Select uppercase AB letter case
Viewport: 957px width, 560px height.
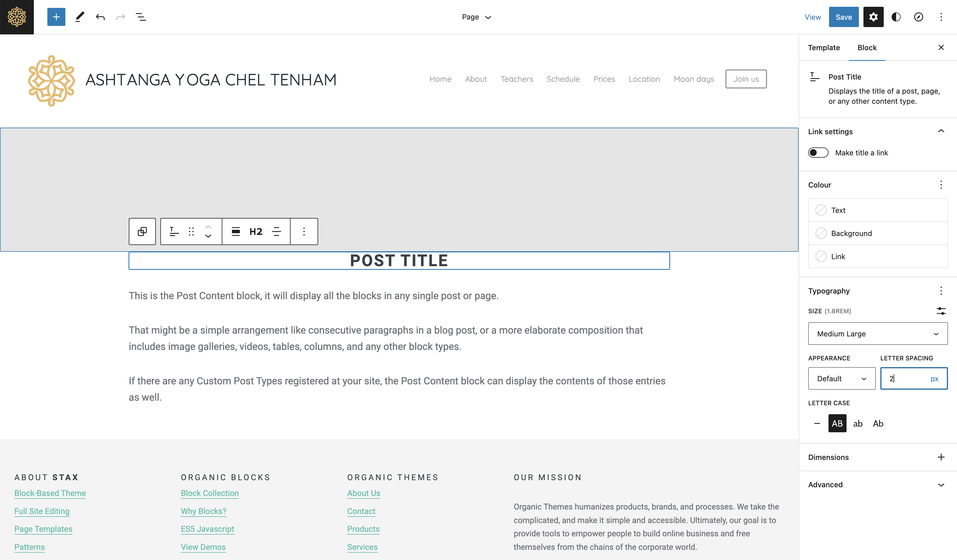click(838, 423)
